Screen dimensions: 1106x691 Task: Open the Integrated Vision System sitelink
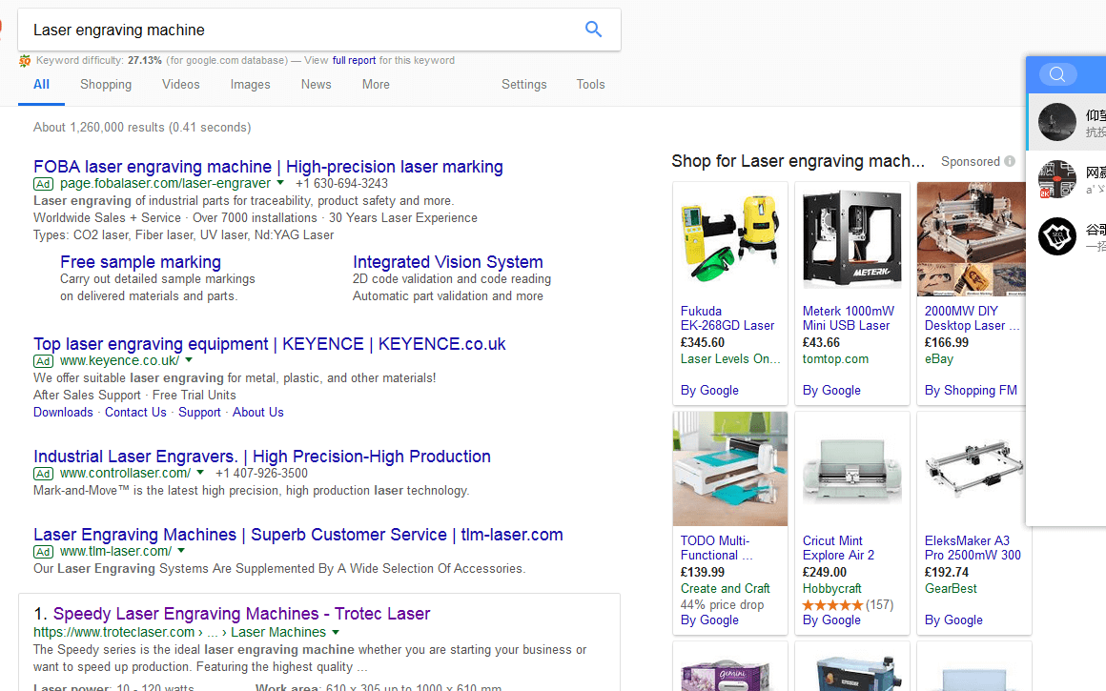[x=448, y=261]
